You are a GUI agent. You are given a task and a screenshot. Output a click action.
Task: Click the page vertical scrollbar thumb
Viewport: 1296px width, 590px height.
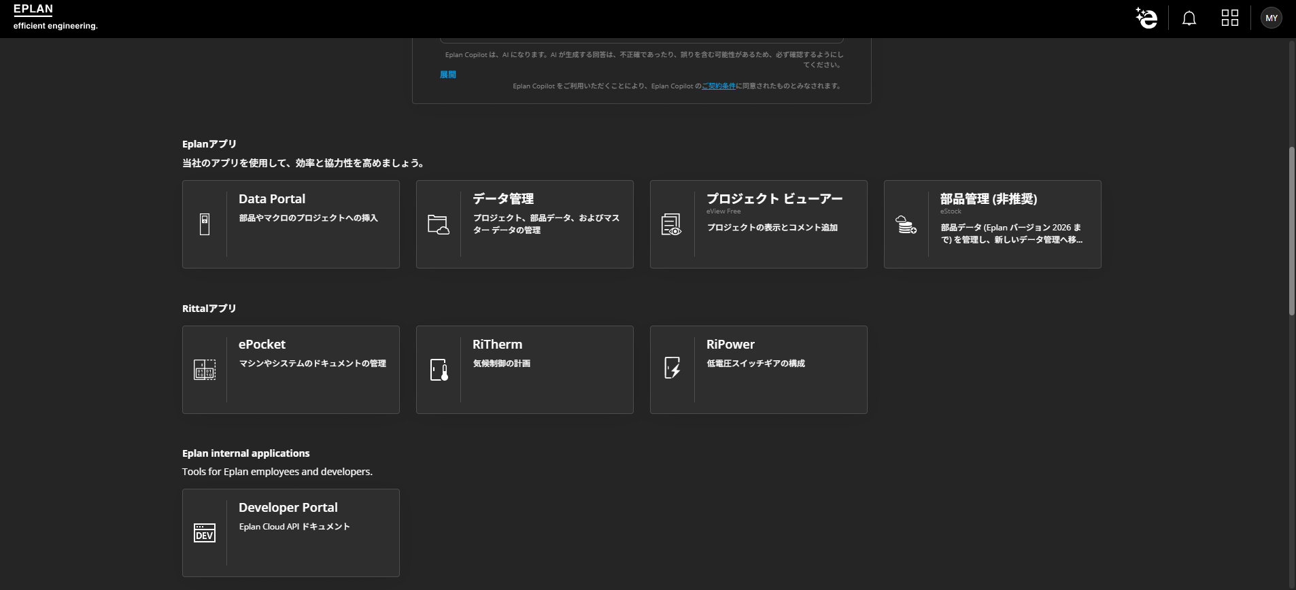point(1292,231)
